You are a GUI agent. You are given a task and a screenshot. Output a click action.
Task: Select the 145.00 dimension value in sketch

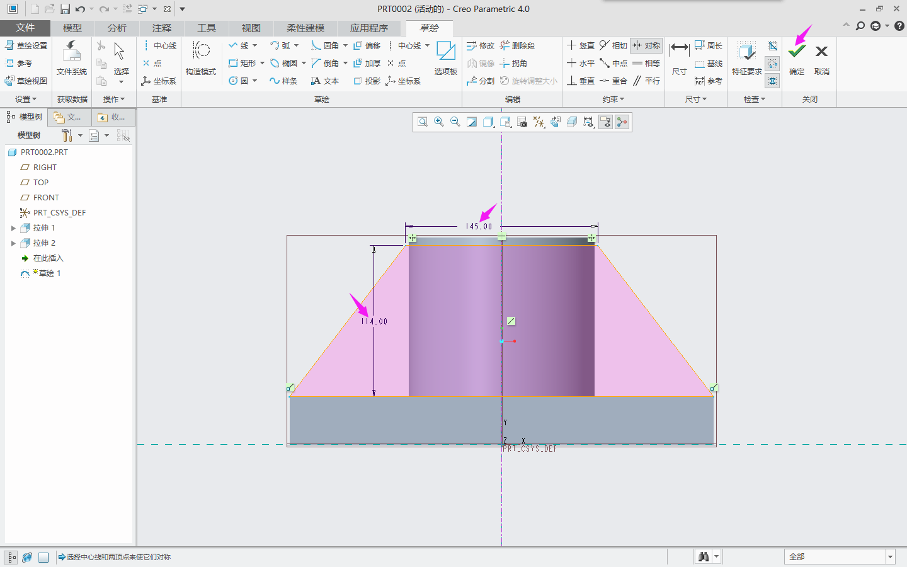coord(479,226)
